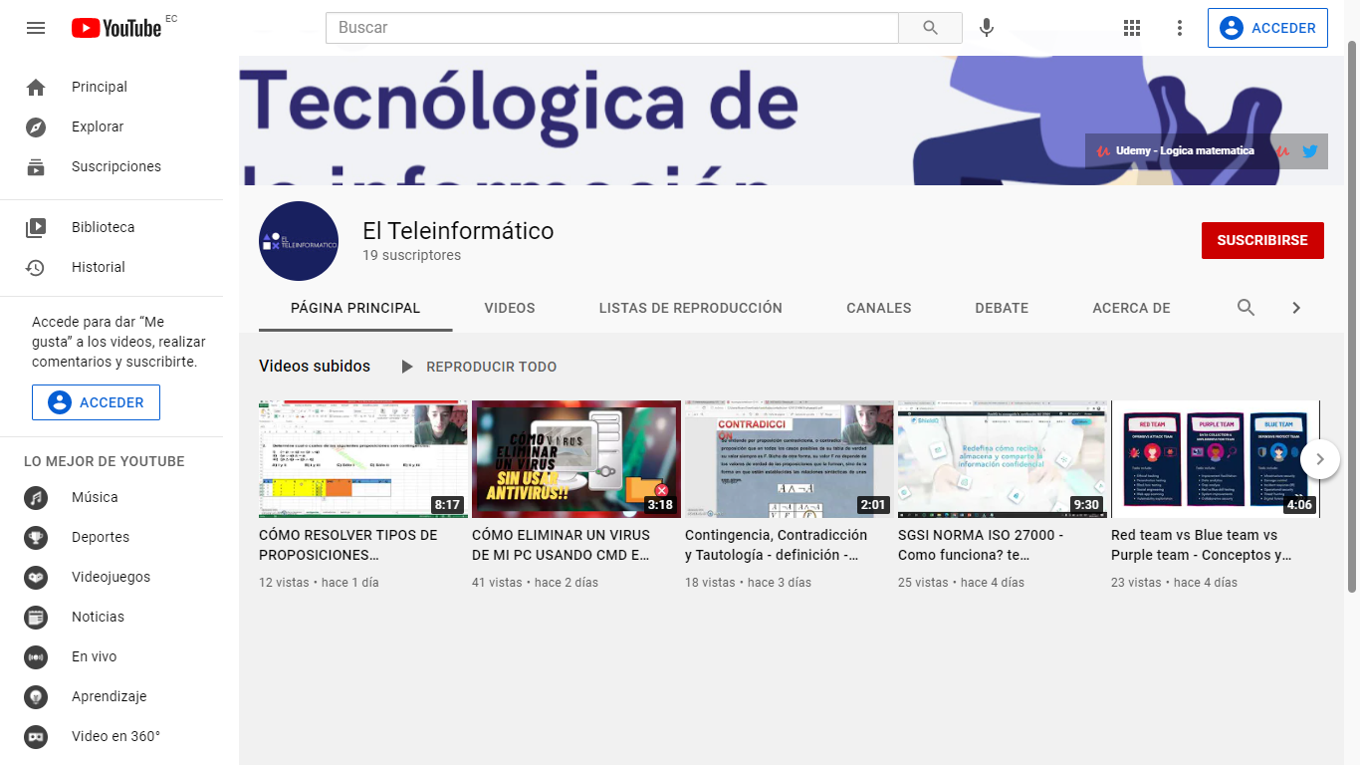Open the virus sin antivirus thumbnail
1360x765 pixels.
[x=576, y=459]
